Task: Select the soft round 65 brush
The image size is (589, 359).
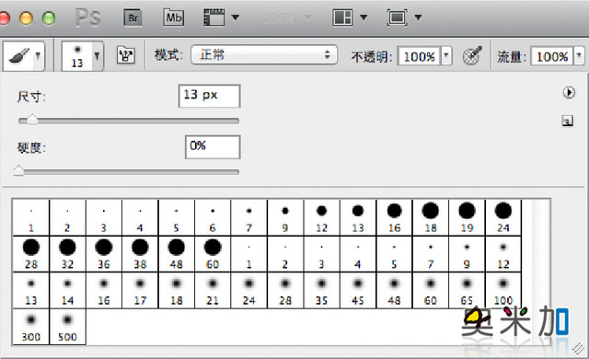Action: click(x=467, y=290)
